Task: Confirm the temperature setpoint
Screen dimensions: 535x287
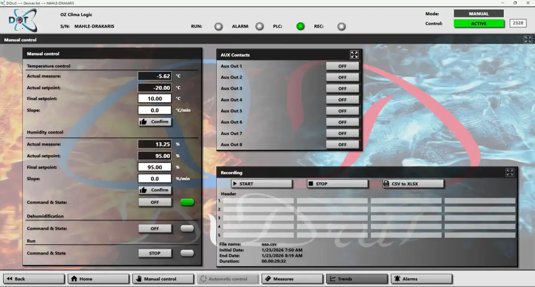Action: [155, 121]
